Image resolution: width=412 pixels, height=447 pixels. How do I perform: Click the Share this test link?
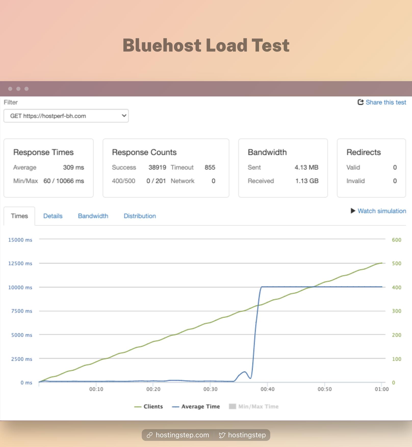(386, 102)
